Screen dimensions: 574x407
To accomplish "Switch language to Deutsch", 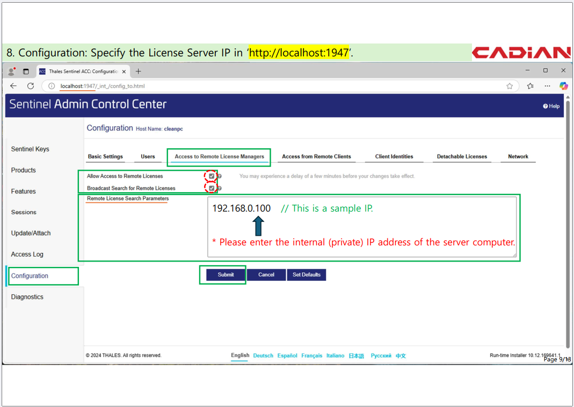I will [263, 355].
